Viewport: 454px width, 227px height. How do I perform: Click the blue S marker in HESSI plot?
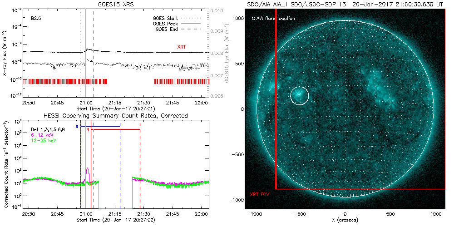77,125
